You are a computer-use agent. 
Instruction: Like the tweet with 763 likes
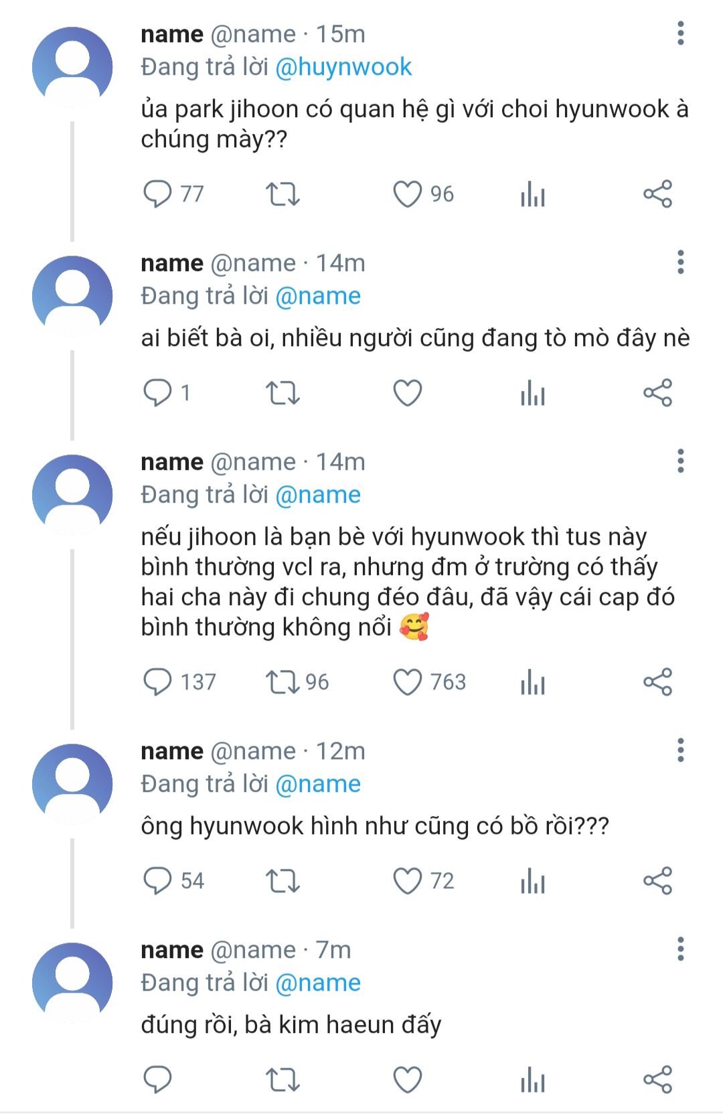click(407, 682)
